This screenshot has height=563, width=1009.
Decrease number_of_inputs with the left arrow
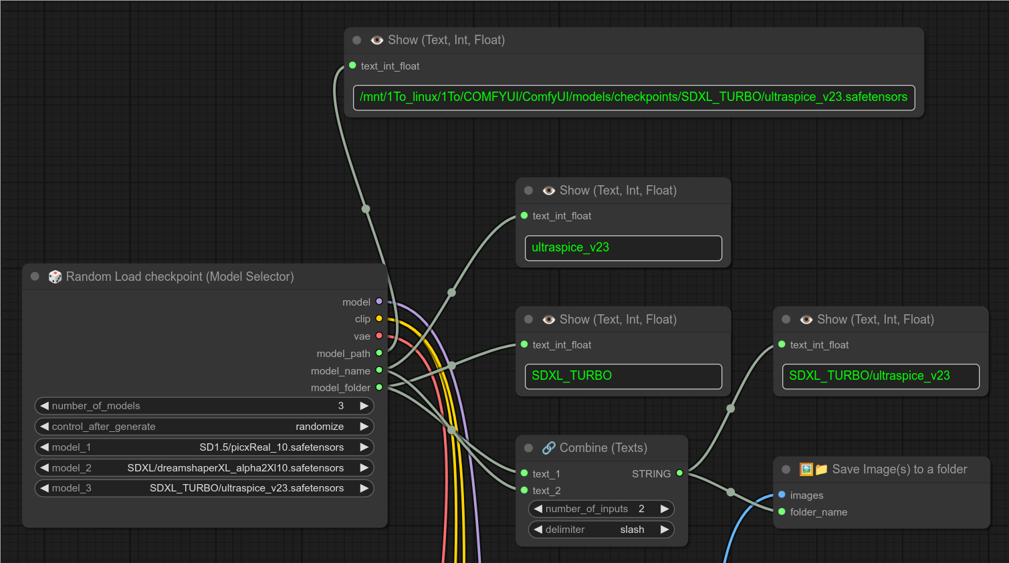pos(538,509)
